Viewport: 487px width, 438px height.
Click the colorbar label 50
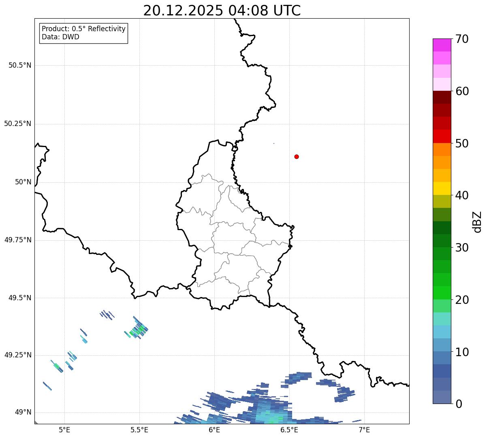click(x=462, y=143)
